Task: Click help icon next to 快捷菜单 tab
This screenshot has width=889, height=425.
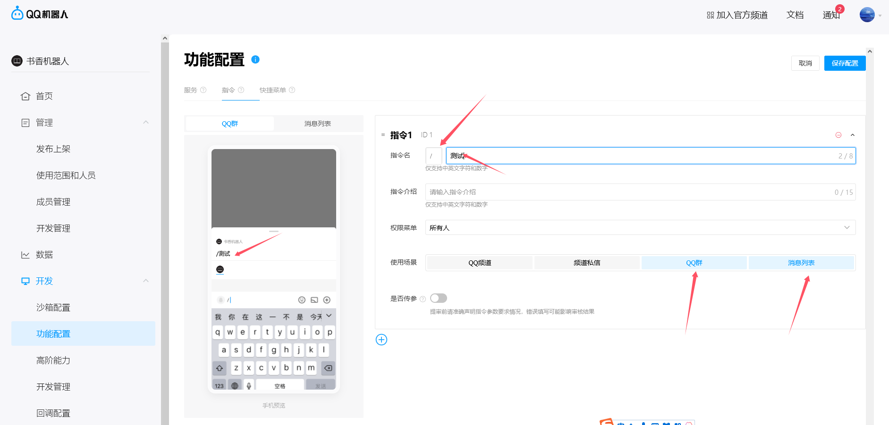Action: (292, 90)
